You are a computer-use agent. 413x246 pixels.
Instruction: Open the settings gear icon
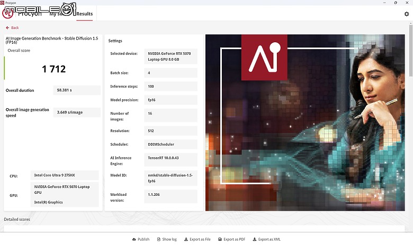pos(407,14)
